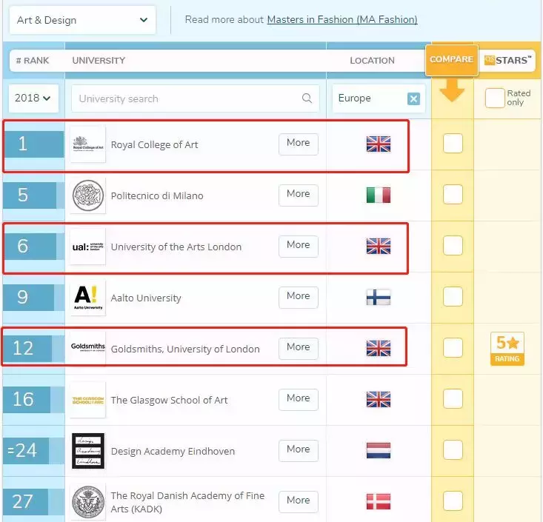Screen dimensions: 543x522
Task: Click the Design Academy Eindhoven logo
Action: (88, 451)
